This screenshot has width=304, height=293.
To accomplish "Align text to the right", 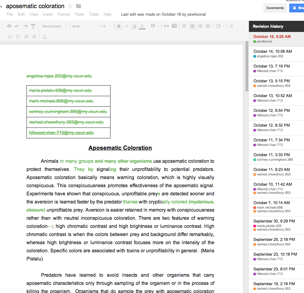I will tap(200, 26).
